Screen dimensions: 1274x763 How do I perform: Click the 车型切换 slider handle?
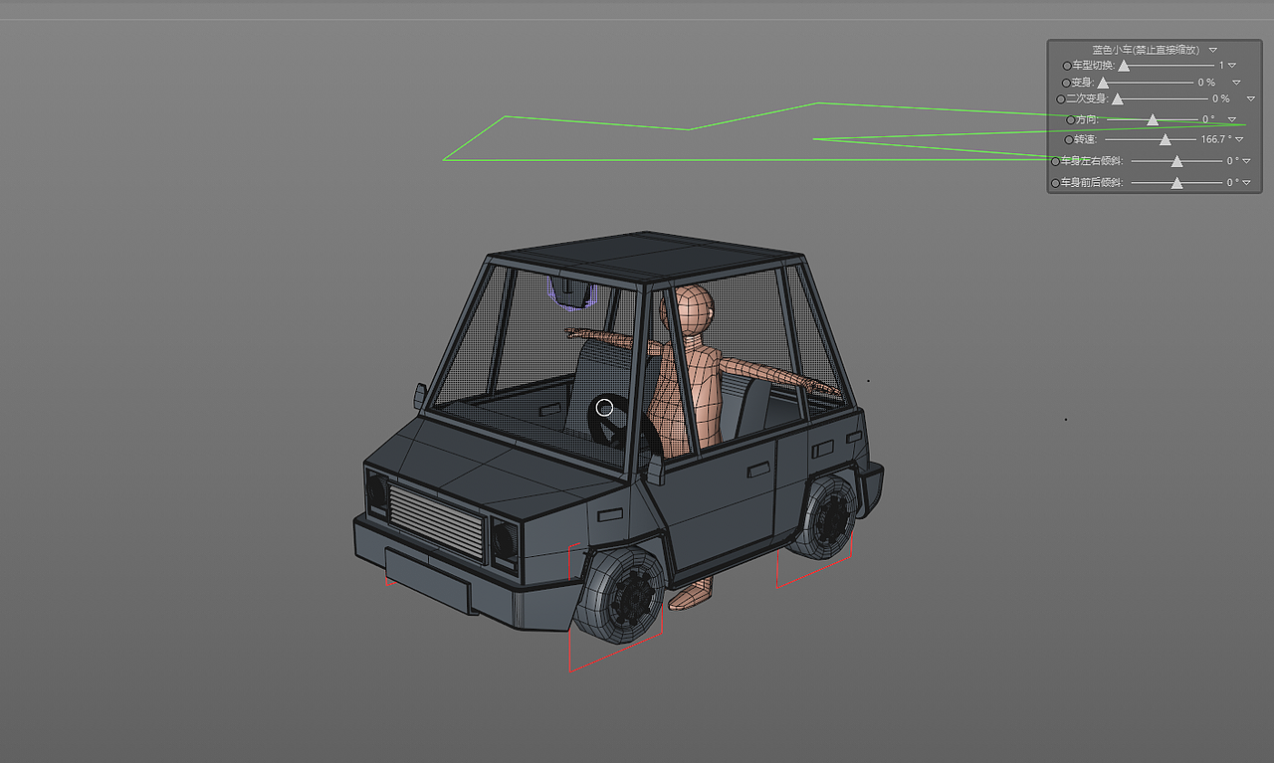(1124, 66)
